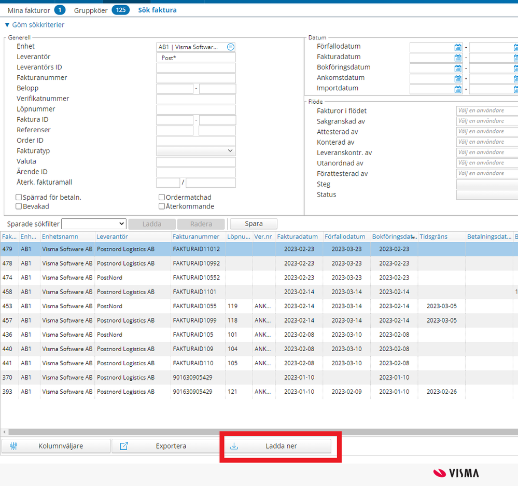Select invoice row with Fak 370
This screenshot has height=486, width=518.
(259, 377)
